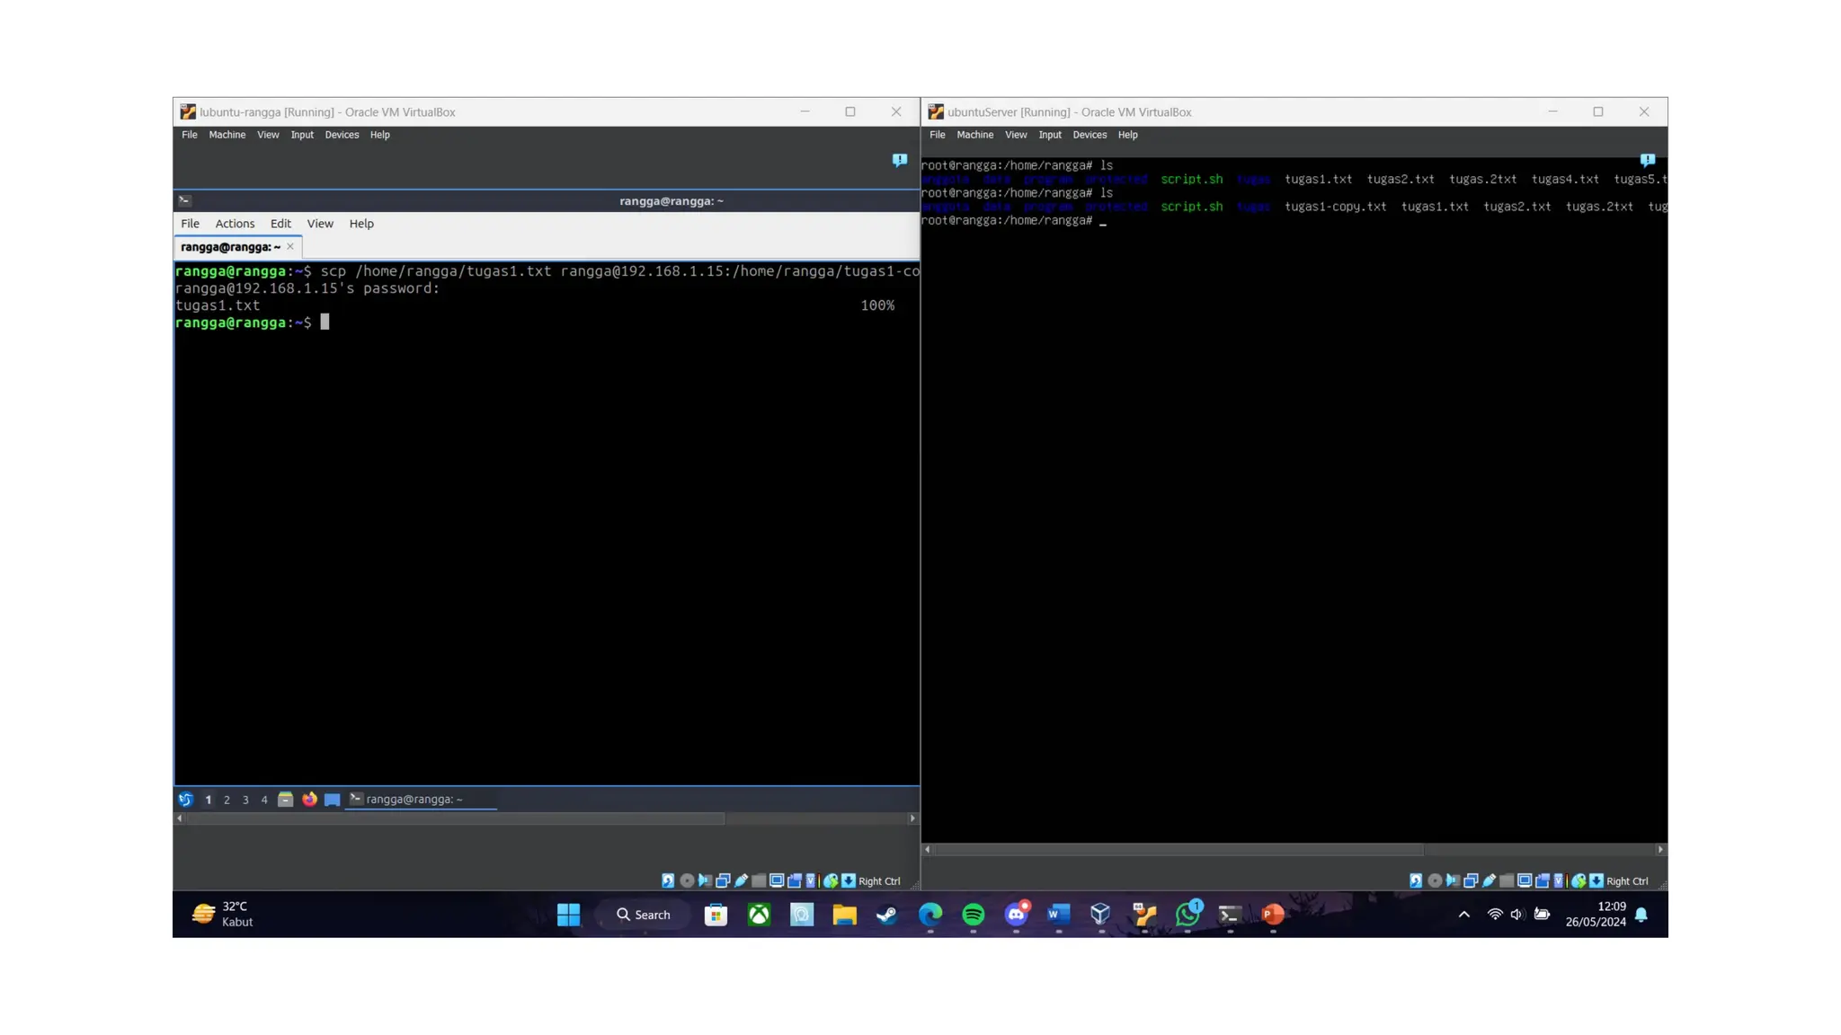
Task: Close the rangga@rangga terminal tab
Action: coord(290,246)
